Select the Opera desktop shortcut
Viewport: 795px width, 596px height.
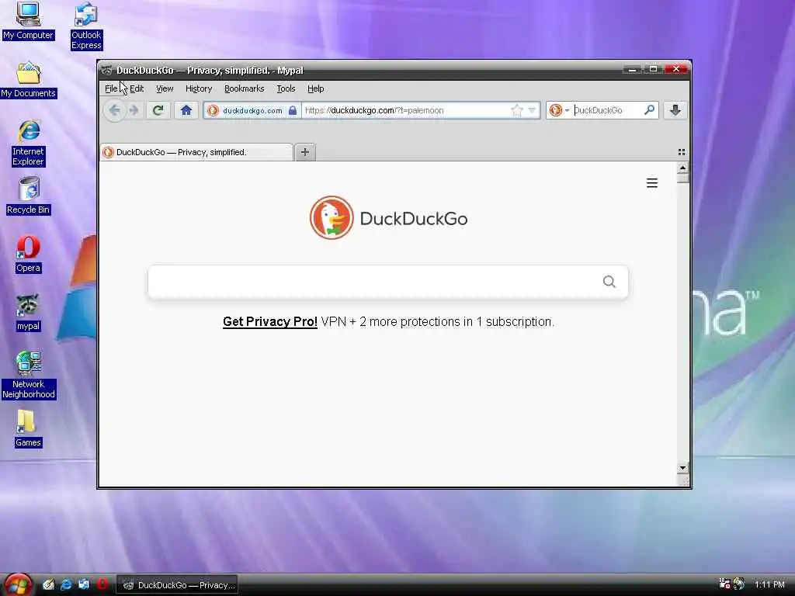coord(28,255)
